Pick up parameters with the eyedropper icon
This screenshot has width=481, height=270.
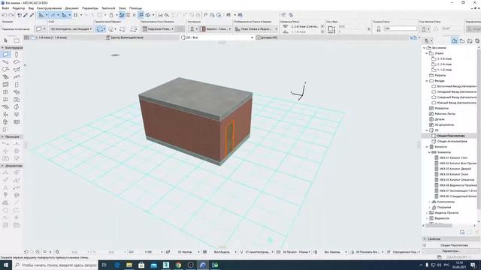point(26,15)
